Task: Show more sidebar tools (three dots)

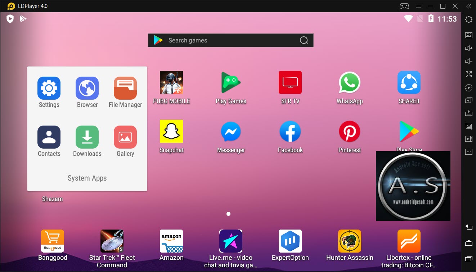Action: [469, 152]
